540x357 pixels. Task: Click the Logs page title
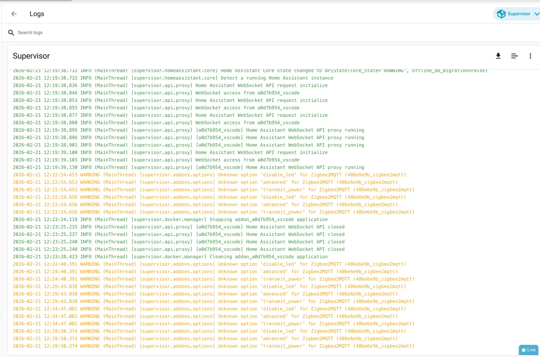[37, 14]
